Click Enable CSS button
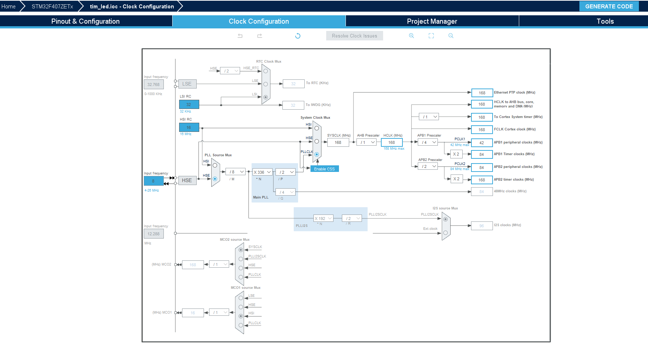 pyautogui.click(x=324, y=169)
